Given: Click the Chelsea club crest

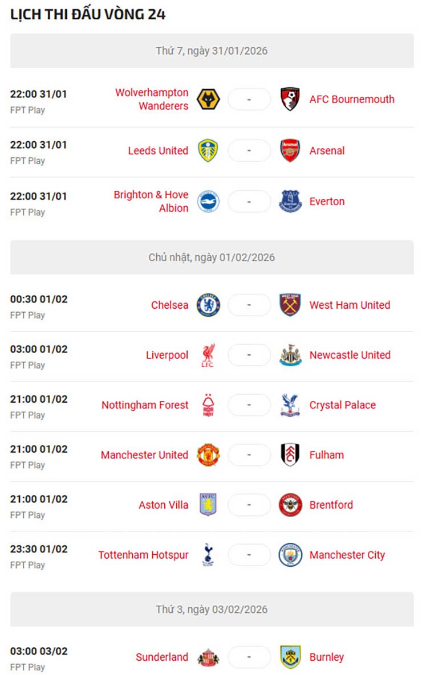Looking at the screenshot, I should 208,305.
